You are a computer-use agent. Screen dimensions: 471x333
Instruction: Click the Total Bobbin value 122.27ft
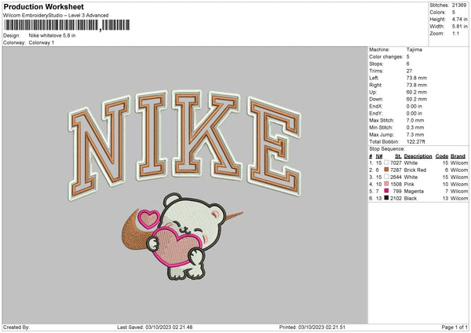pos(416,141)
